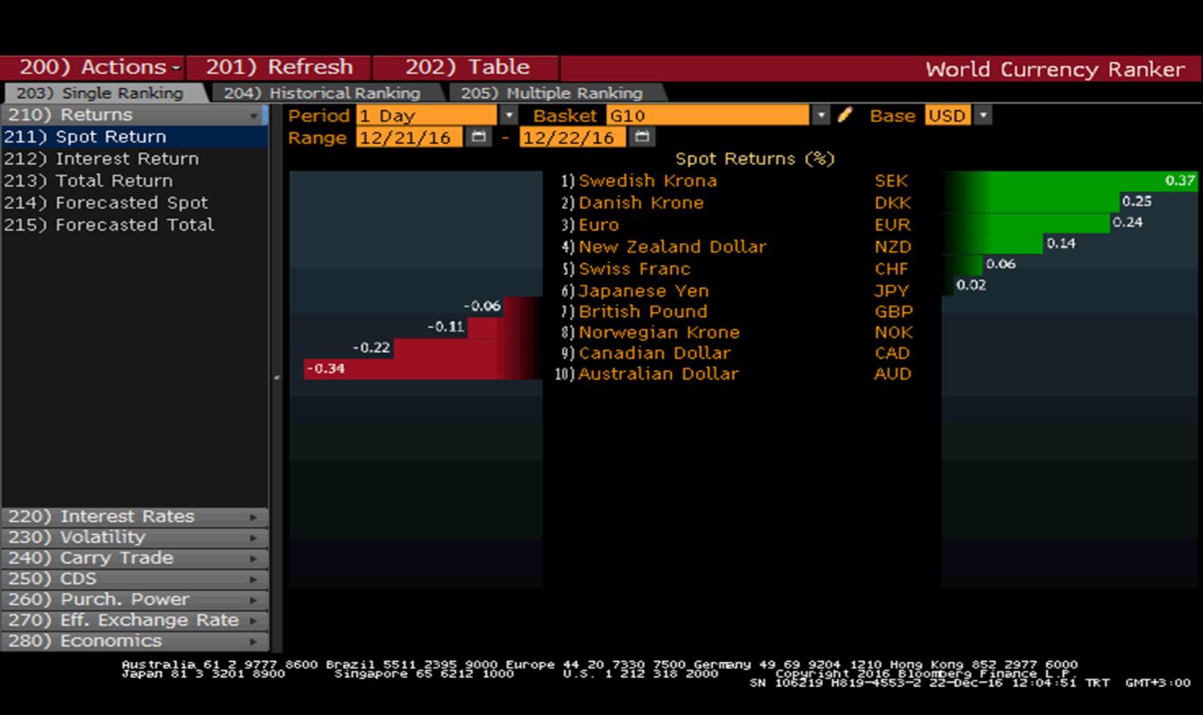Open the Period dropdown arrow

click(x=509, y=115)
